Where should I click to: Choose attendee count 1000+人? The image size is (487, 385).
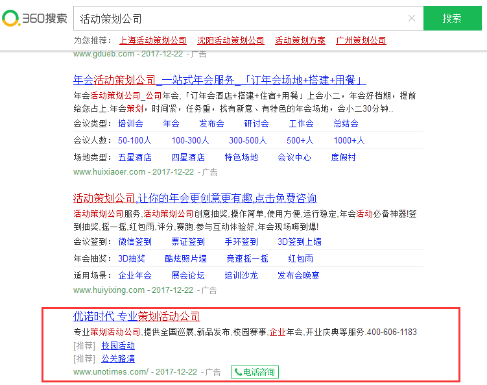(x=349, y=141)
